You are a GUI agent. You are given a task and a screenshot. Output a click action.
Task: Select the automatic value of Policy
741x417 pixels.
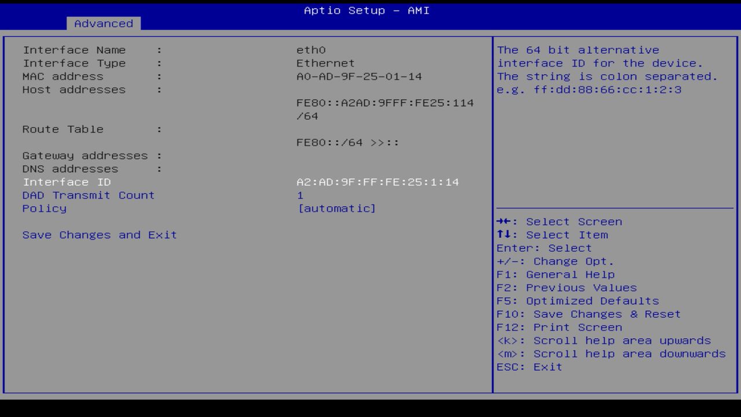(338, 208)
